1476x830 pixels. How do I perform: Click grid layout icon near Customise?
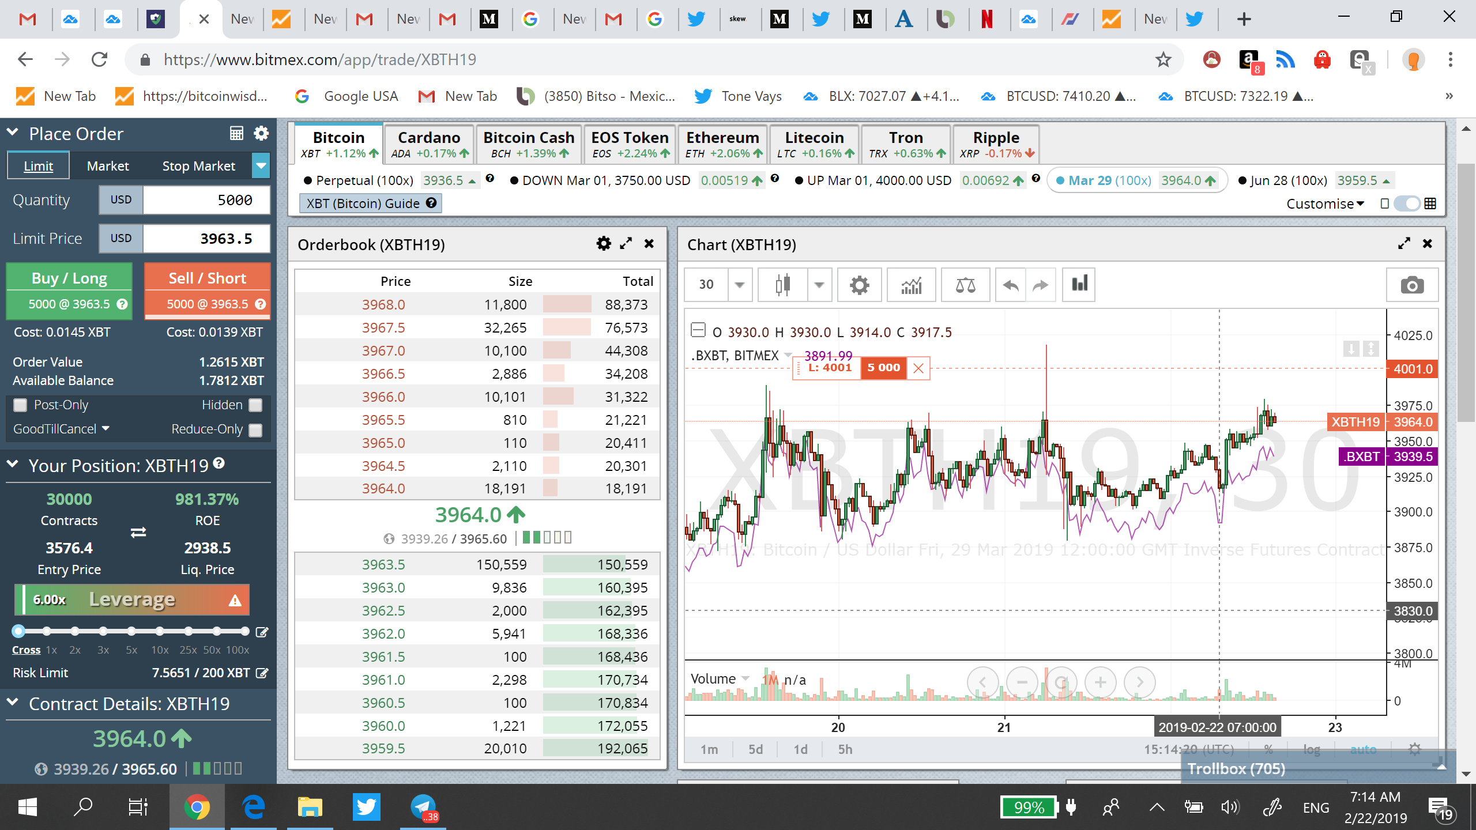pos(1430,203)
